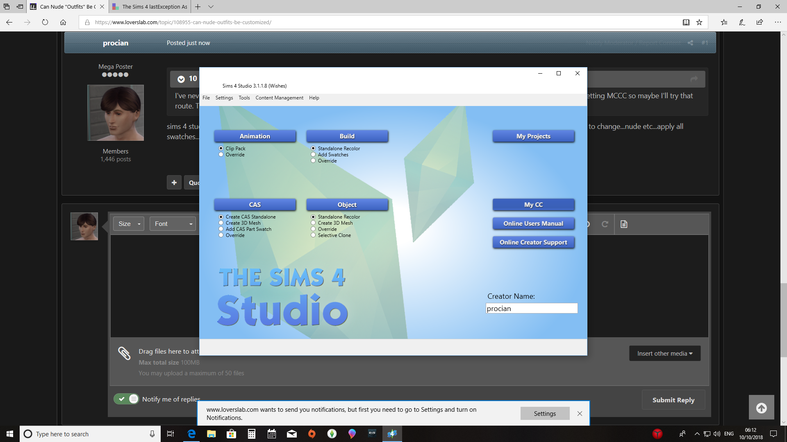
Task: Click the page source document icon
Action: pyautogui.click(x=624, y=224)
